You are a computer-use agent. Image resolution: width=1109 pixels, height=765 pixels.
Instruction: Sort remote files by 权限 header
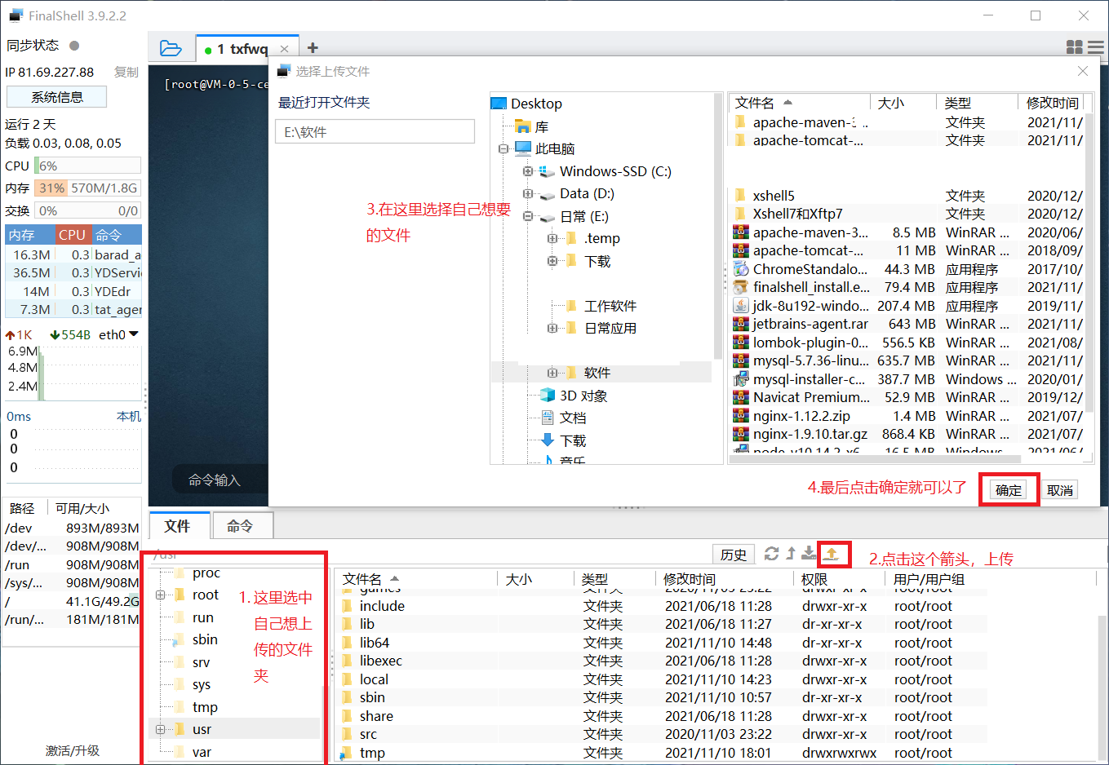click(838, 579)
